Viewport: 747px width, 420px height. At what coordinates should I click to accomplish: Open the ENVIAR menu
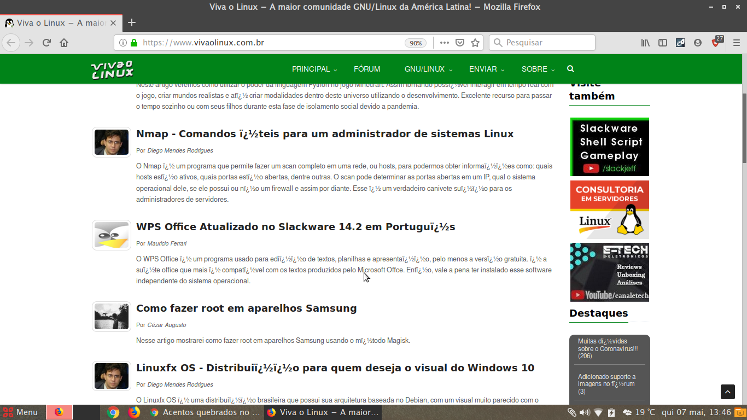point(483,69)
